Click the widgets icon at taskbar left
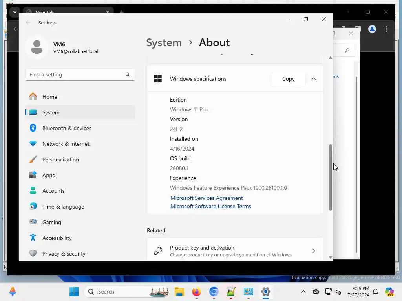This screenshot has width=402, height=301. pyautogui.click(x=13, y=292)
